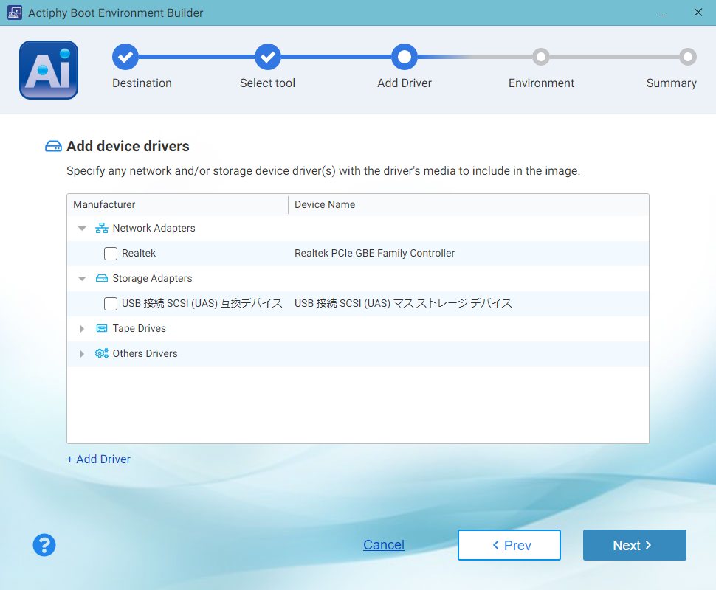The image size is (716, 590).
Task: Jump to the Summary wizard step
Action: (687, 57)
